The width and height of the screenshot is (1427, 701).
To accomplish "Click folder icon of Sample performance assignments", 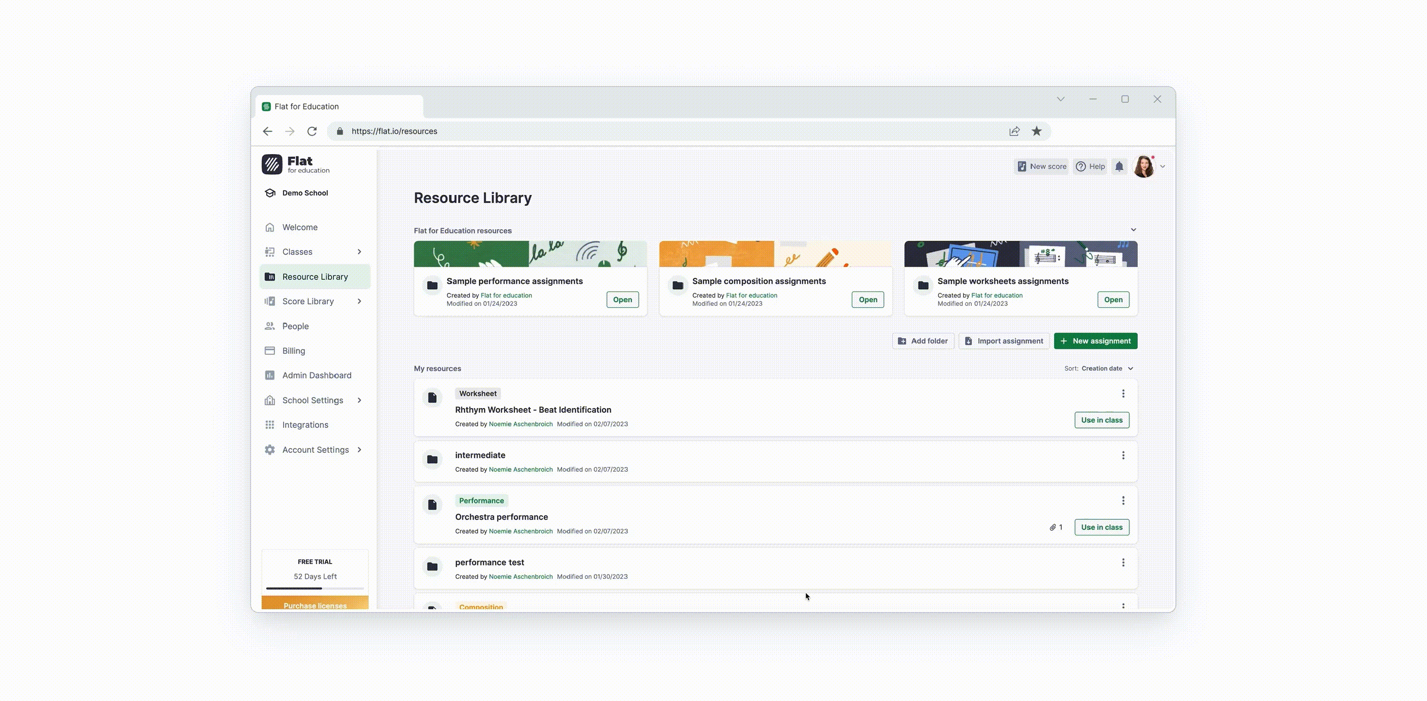I will [x=432, y=285].
